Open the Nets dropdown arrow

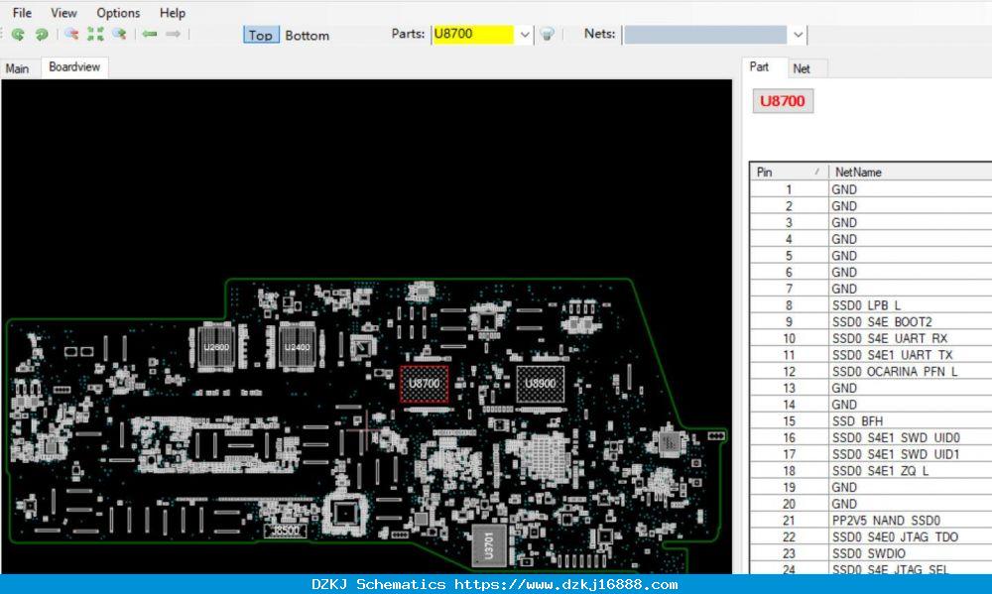tap(798, 35)
